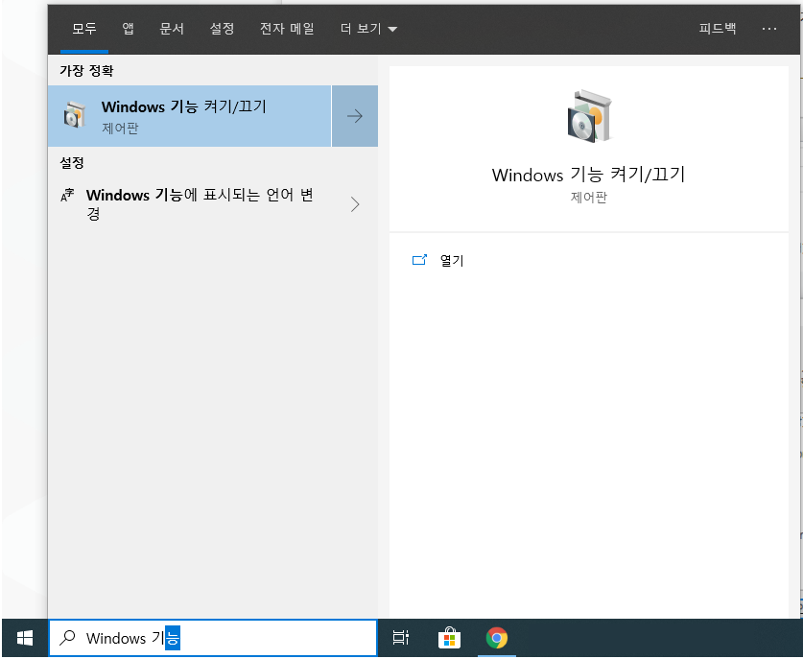Open the Windows 기능 켜기/끄기 best match result
The width and height of the screenshot is (803, 659).
tap(190, 116)
